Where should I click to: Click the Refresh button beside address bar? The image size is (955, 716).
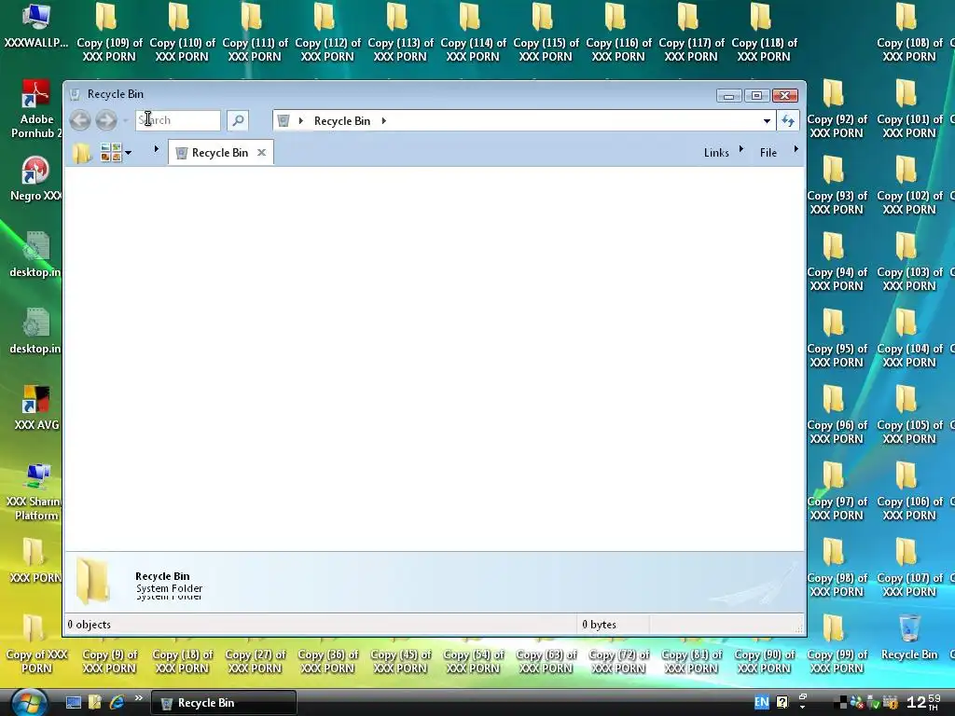tap(788, 120)
